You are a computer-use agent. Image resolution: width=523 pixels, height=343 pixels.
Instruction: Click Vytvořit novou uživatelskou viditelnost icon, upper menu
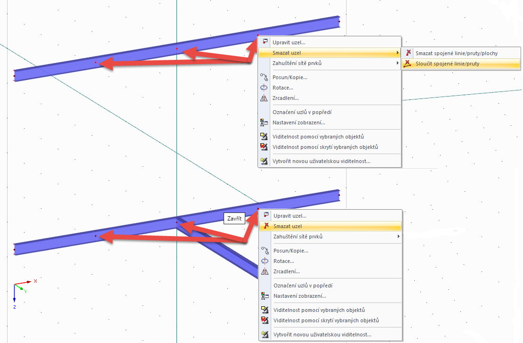click(264, 161)
